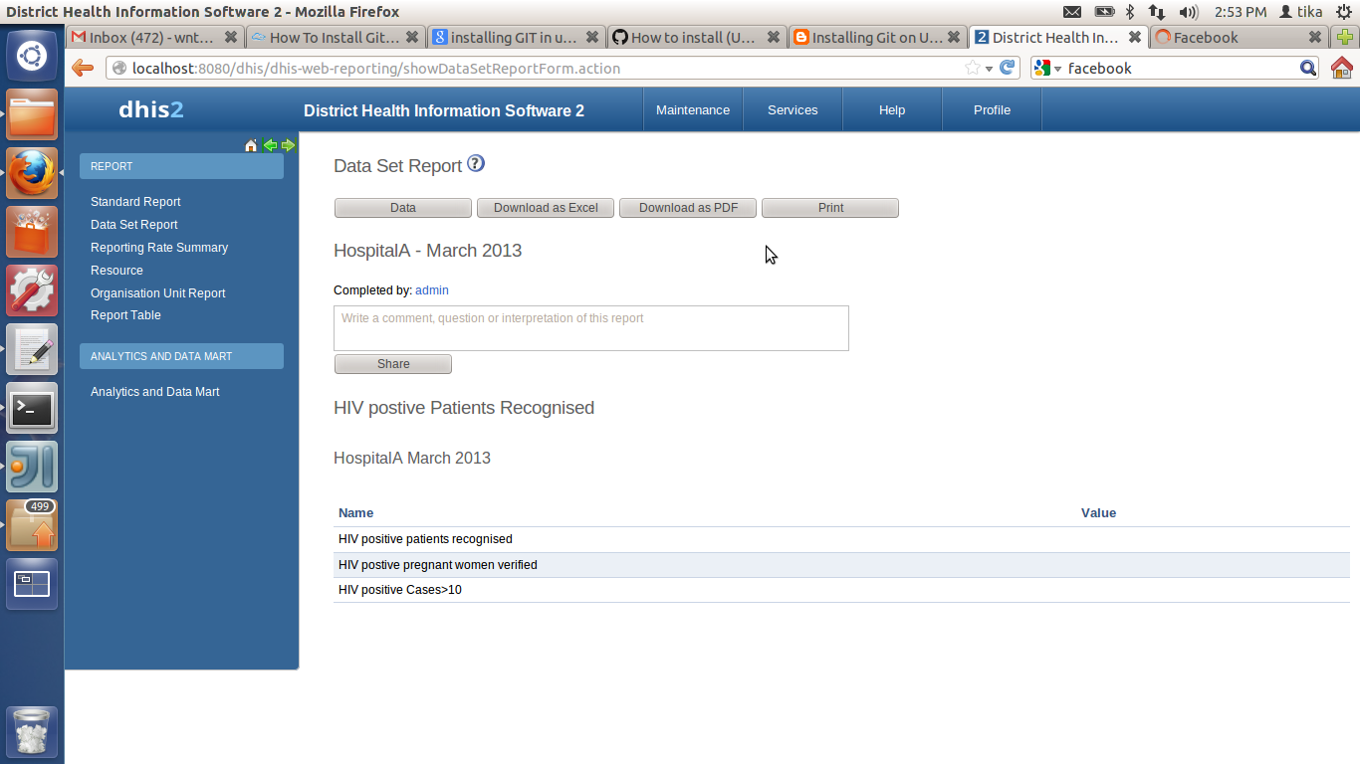The height and width of the screenshot is (764, 1360).
Task: Open the Workspace Switcher icon
Action: (32, 584)
